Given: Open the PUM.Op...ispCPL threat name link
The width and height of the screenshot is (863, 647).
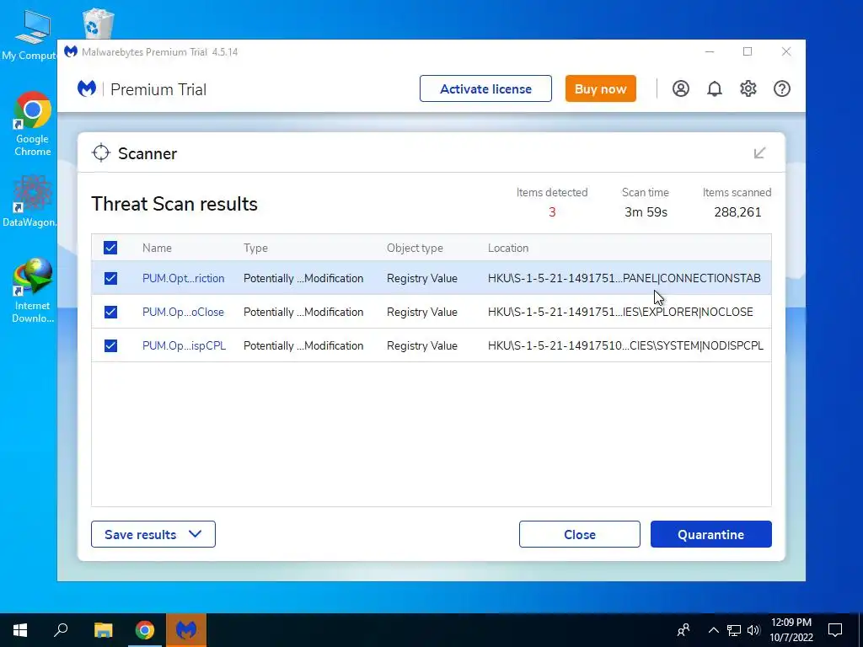Looking at the screenshot, I should pyautogui.click(x=185, y=345).
